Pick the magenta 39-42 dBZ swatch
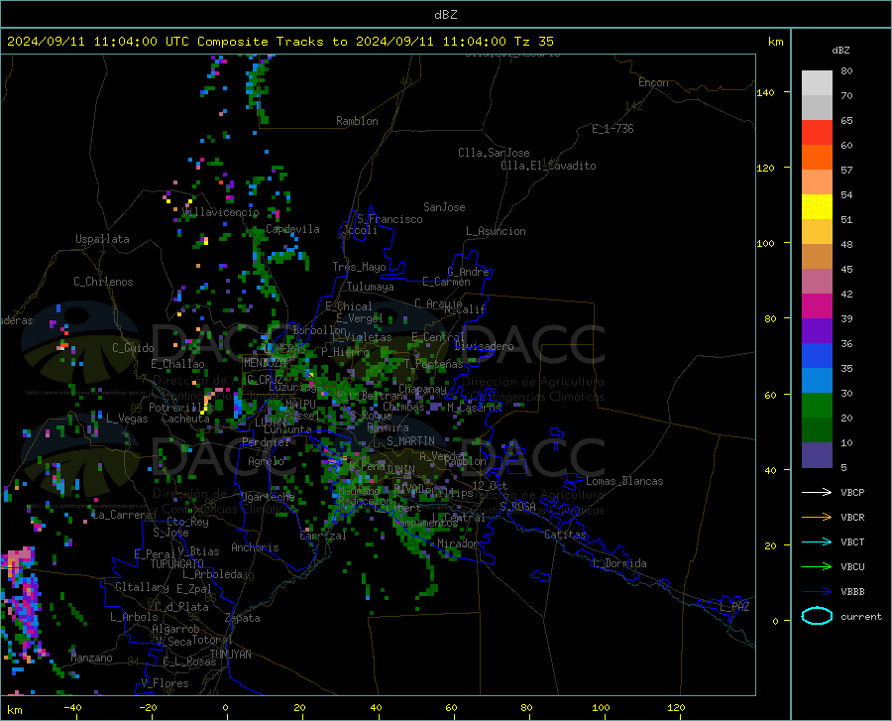The height and width of the screenshot is (721, 892). pyautogui.click(x=817, y=306)
